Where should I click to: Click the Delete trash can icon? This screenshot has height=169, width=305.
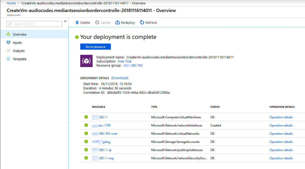click(x=77, y=23)
